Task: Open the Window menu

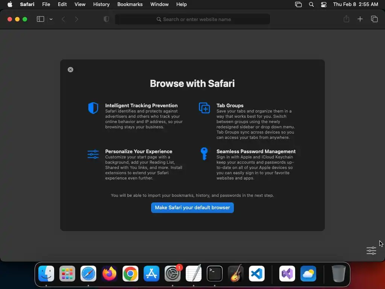Action: (159, 4)
